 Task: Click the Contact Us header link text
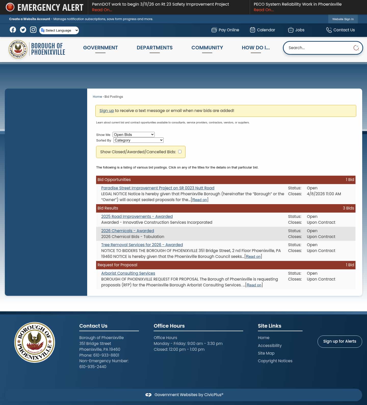tap(344, 30)
